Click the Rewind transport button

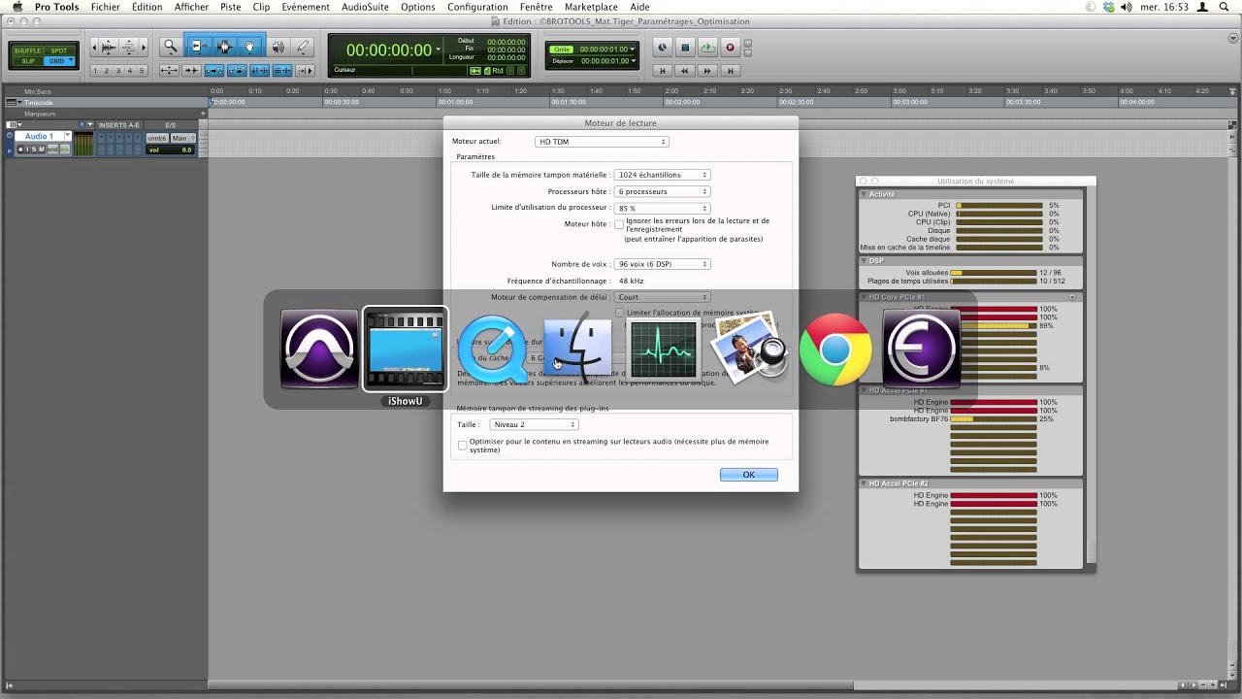click(685, 70)
